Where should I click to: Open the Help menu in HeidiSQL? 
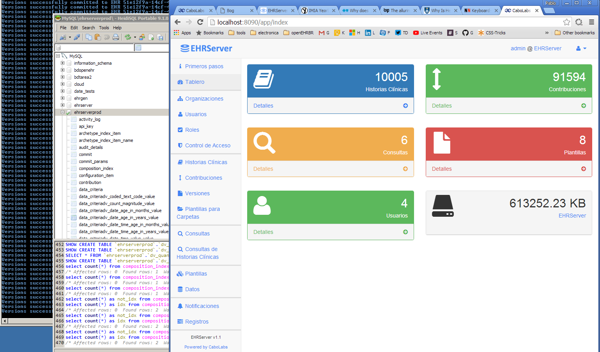pos(117,28)
